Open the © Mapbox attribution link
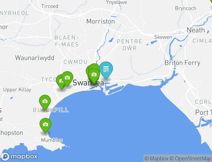 [x=156, y=158]
